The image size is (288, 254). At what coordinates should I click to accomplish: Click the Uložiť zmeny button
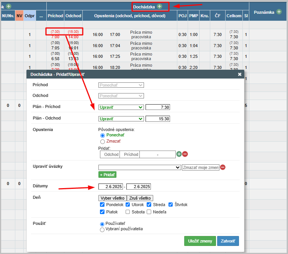pos(200,241)
